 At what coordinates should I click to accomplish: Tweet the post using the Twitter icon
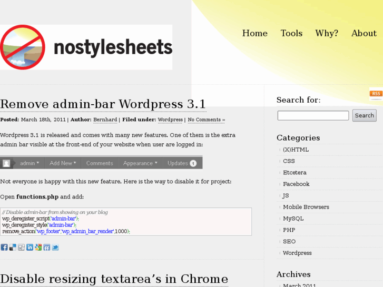(55, 247)
